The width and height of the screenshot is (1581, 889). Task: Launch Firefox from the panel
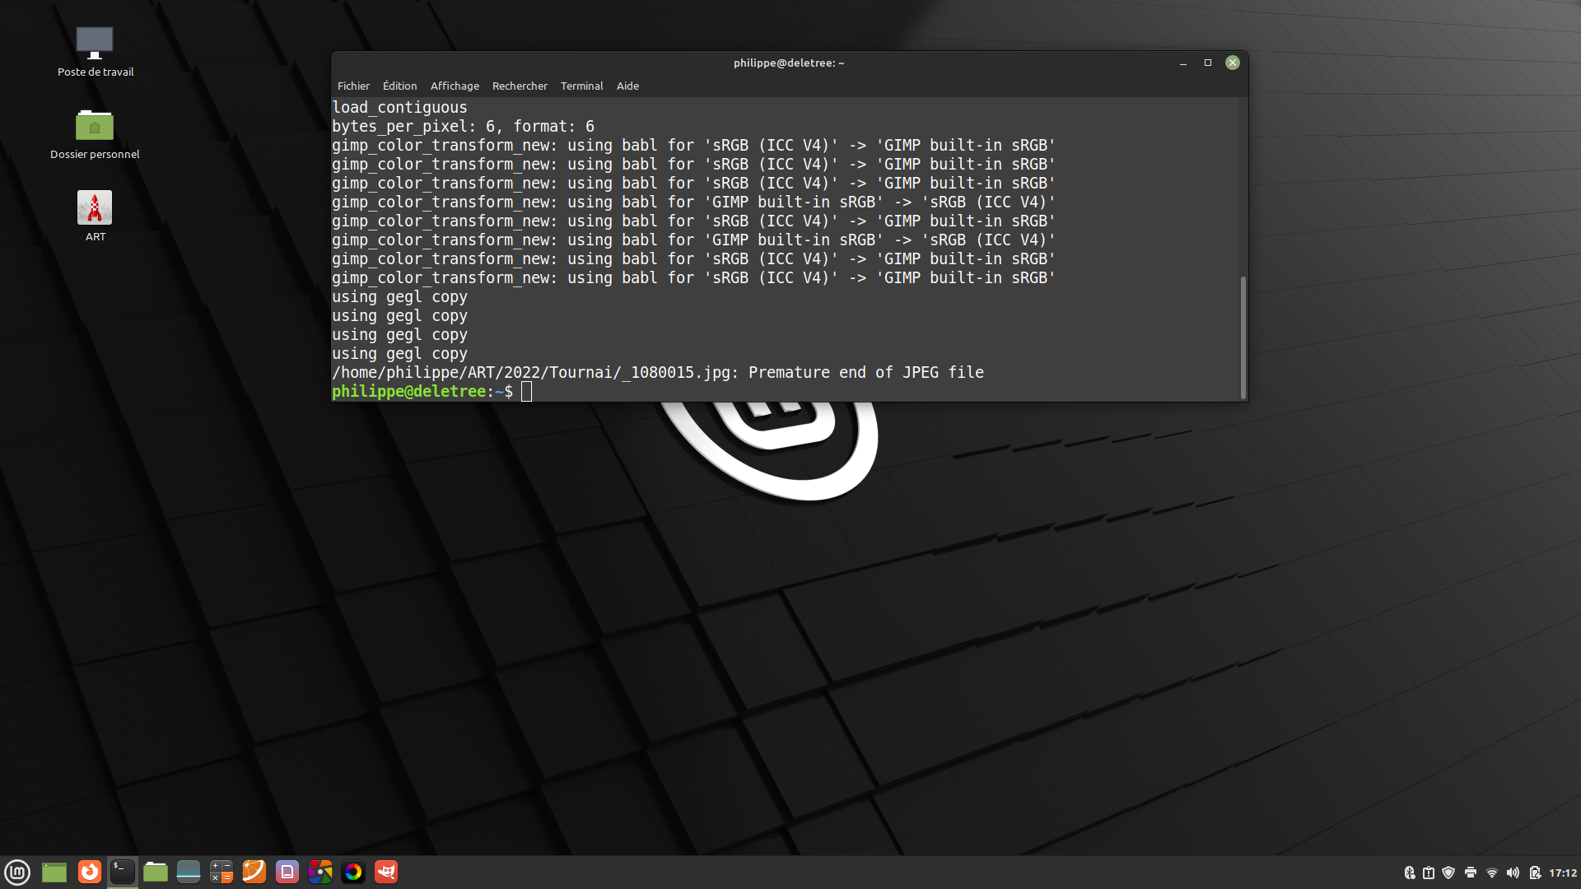[90, 872]
